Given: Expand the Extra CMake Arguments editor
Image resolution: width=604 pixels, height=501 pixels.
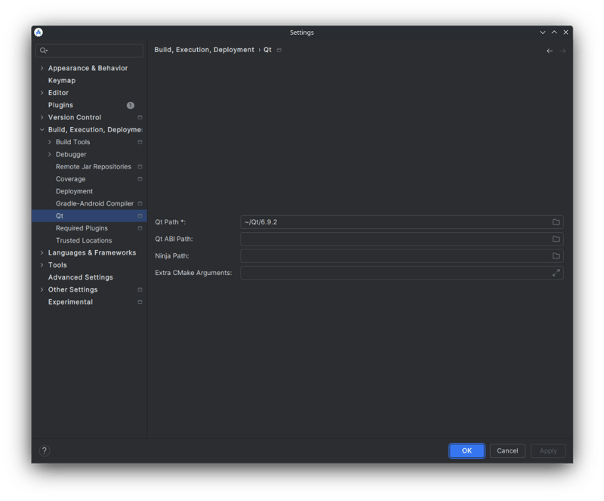Looking at the screenshot, I should 556,273.
